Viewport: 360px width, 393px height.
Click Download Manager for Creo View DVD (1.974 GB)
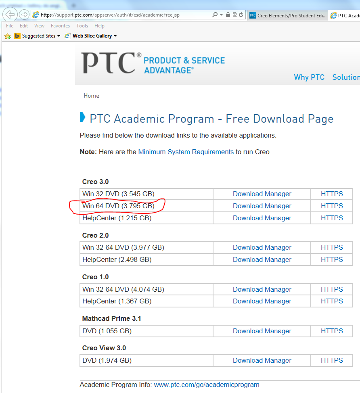click(262, 360)
